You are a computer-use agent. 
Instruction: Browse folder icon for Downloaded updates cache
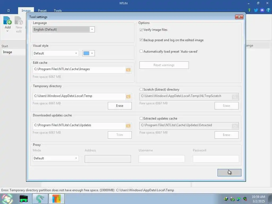pyautogui.click(x=128, y=126)
